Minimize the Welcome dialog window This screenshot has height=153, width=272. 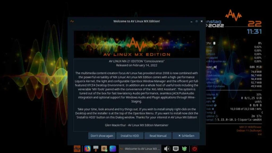tap(191, 21)
